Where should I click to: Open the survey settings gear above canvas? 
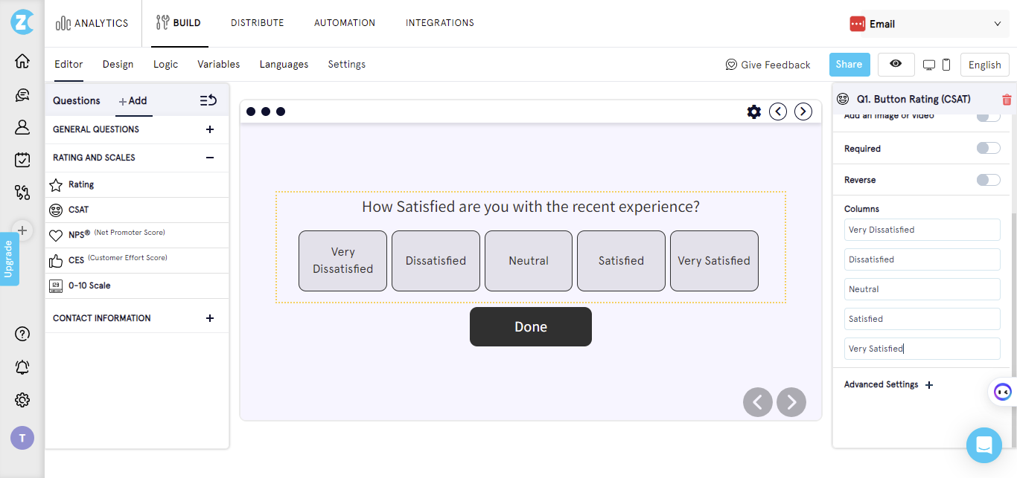point(753,112)
